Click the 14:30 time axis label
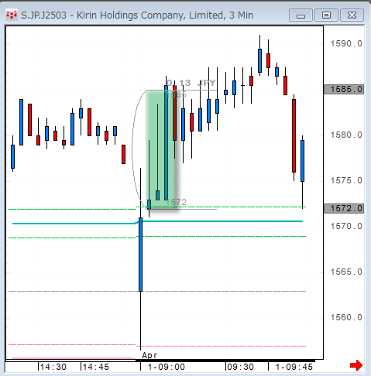The width and height of the screenshot is (371, 376). pos(53,367)
